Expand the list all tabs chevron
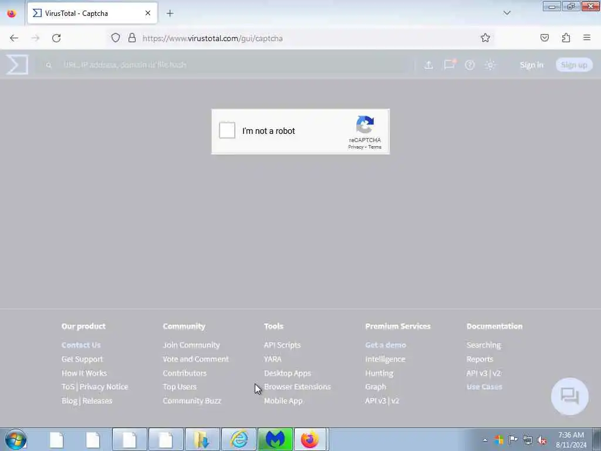 (507, 13)
